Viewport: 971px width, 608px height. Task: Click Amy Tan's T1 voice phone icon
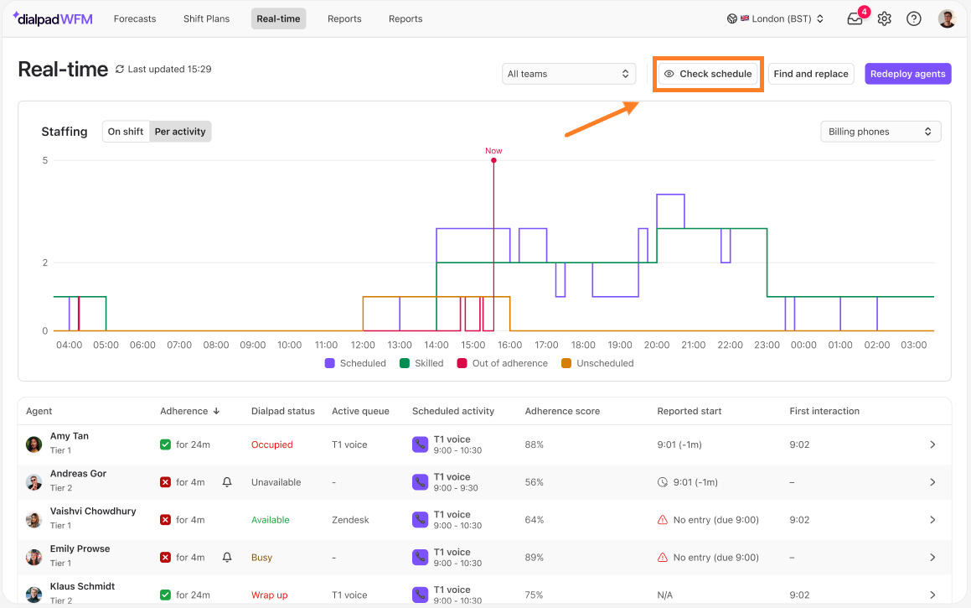(420, 444)
